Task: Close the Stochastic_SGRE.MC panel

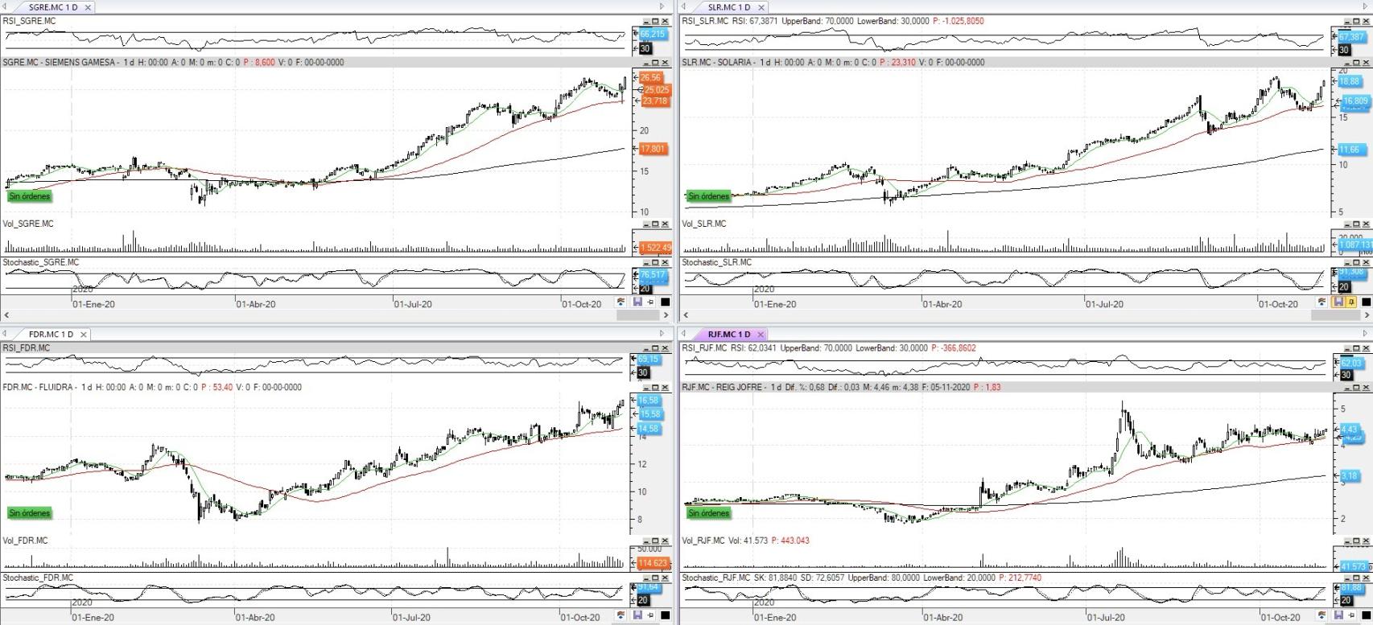Action: point(666,263)
